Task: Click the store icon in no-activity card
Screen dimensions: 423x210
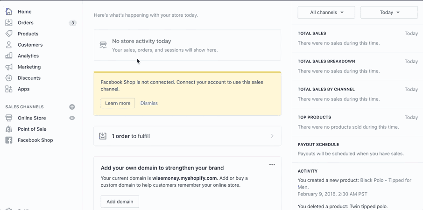Action: pos(103,45)
